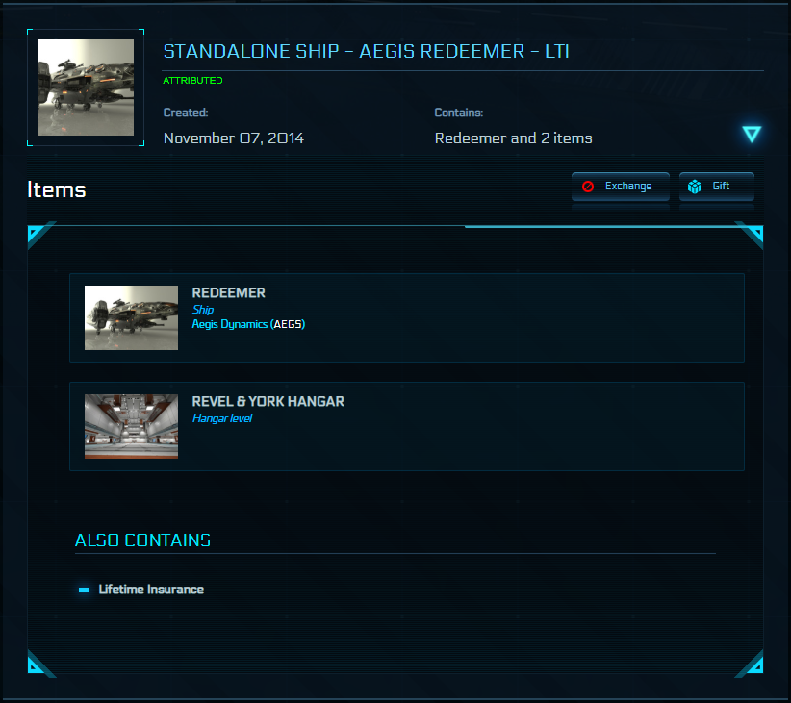The image size is (791, 703).
Task: Select the REDEEMER item name
Action: 229,292
